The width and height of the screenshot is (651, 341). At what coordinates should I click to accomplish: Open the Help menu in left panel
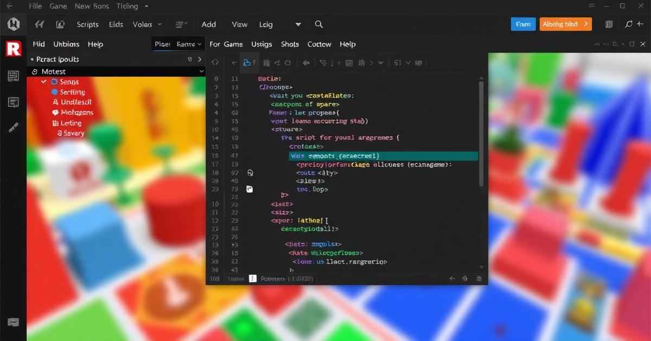point(95,44)
